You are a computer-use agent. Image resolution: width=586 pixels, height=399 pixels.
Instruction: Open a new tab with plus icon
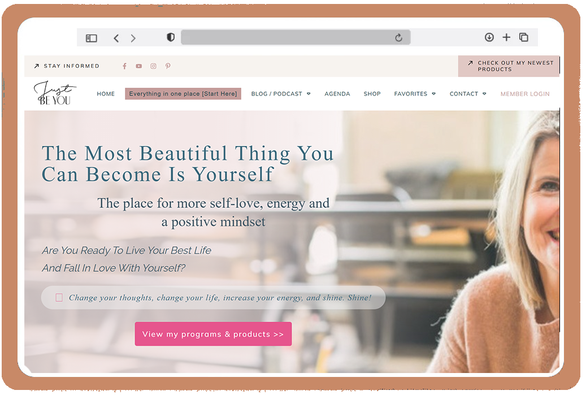tap(506, 37)
